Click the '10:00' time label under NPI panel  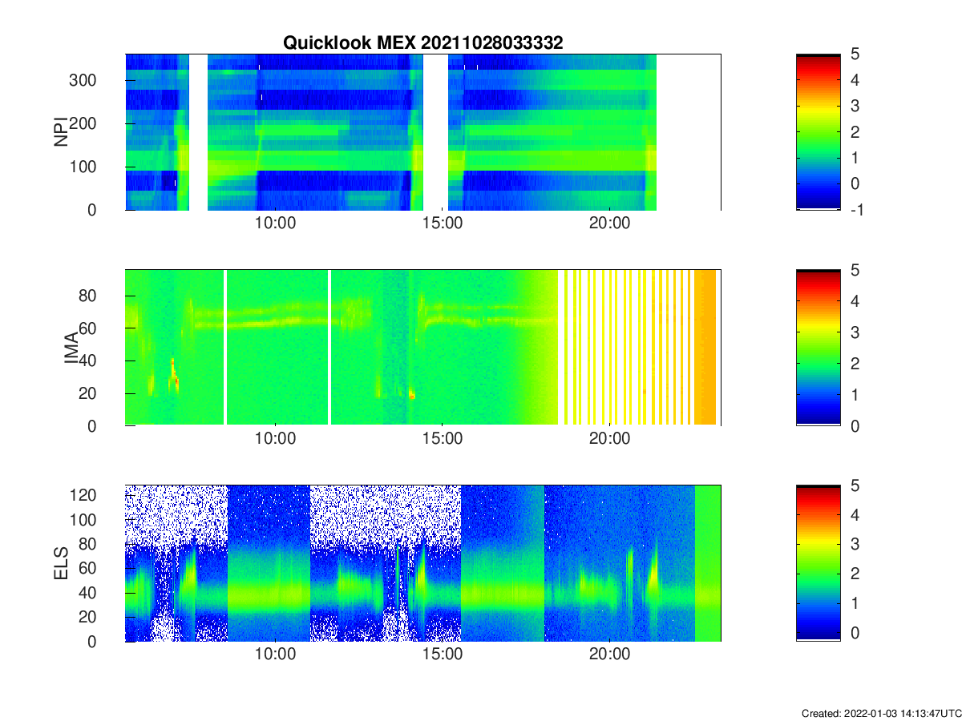click(x=275, y=224)
